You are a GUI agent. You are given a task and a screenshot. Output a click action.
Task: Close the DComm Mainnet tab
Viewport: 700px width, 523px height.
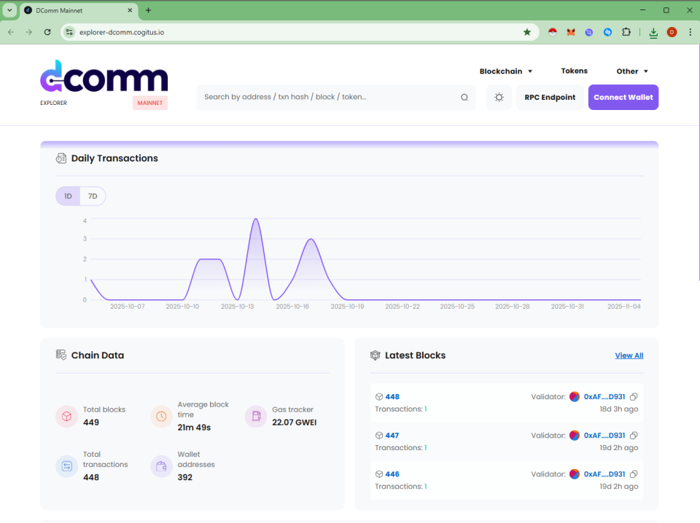(x=130, y=10)
